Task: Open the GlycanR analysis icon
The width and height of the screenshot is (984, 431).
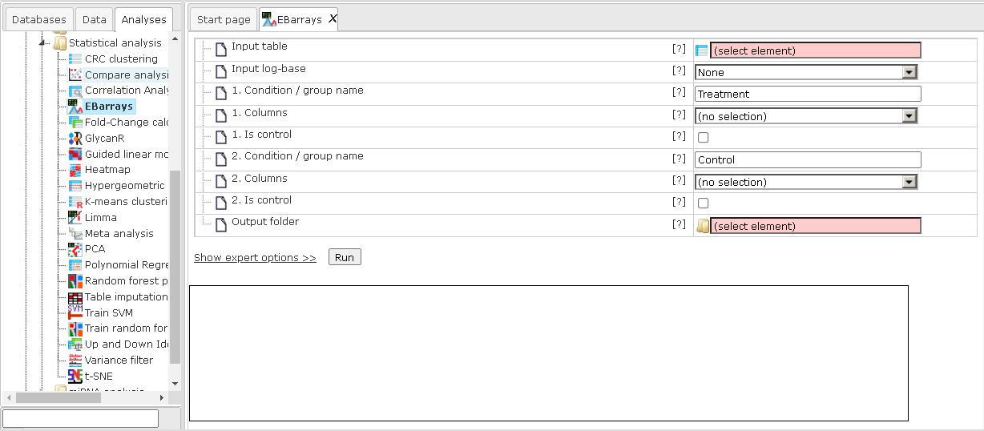Action: pyautogui.click(x=75, y=138)
